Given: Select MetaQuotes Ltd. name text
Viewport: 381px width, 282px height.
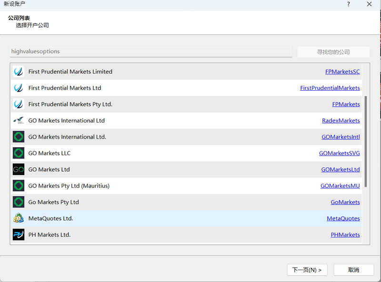Looking at the screenshot, I should 50,218.
